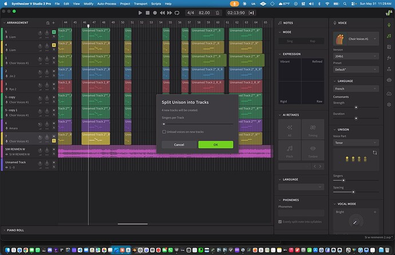Adjust volume knob on track 1 Choir Voices

(x=40, y=59)
